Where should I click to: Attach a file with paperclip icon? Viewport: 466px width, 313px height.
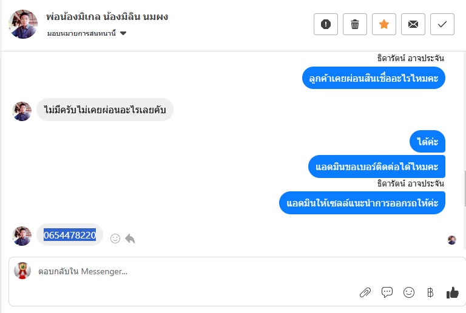tap(365, 292)
